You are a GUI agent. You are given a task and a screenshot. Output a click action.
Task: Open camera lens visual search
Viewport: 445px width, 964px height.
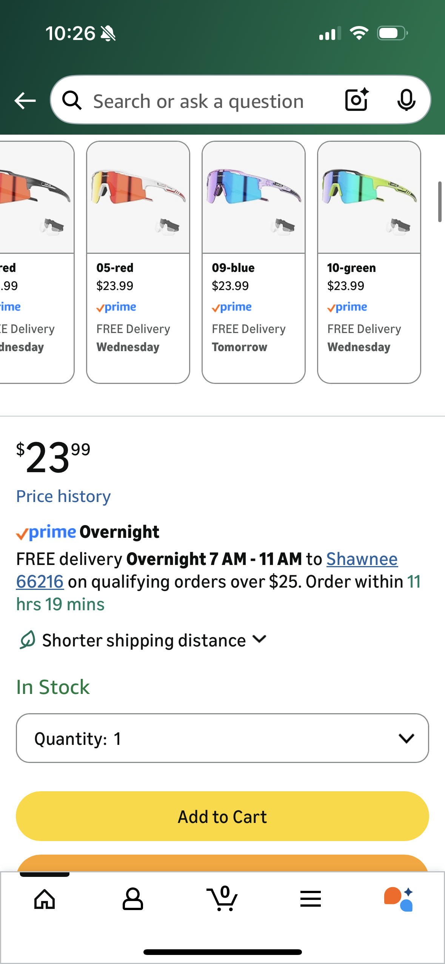pos(357,100)
